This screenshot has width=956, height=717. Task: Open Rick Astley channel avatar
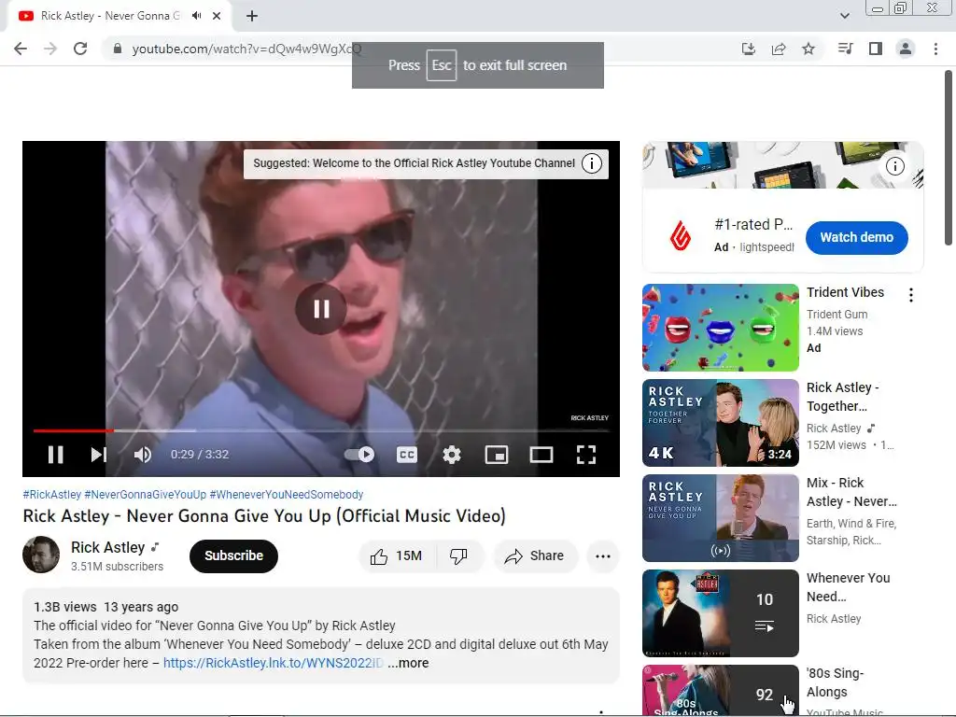point(41,555)
